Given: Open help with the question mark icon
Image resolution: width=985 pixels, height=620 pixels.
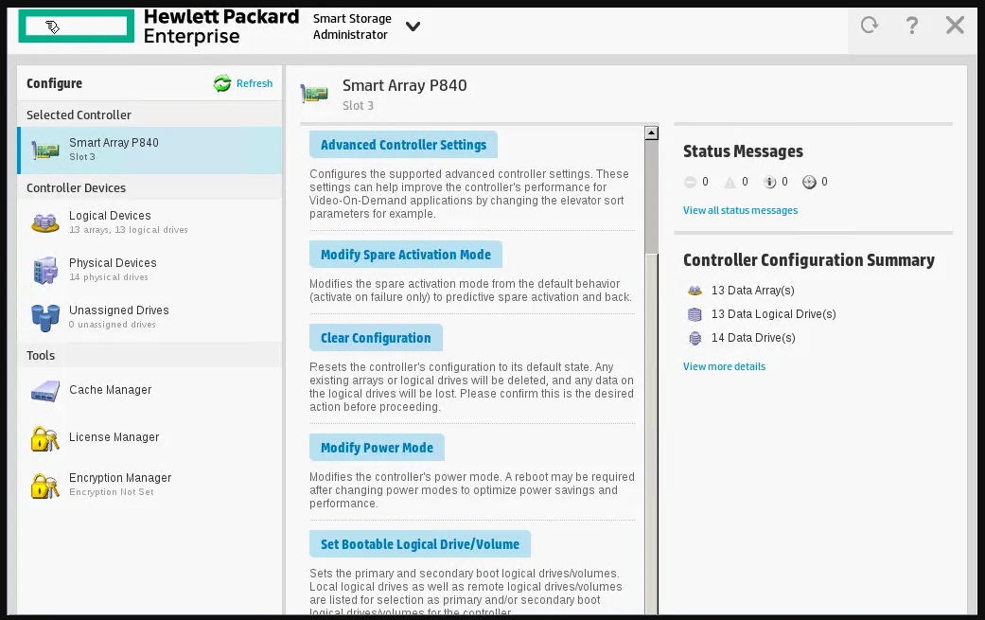Looking at the screenshot, I should tap(912, 26).
